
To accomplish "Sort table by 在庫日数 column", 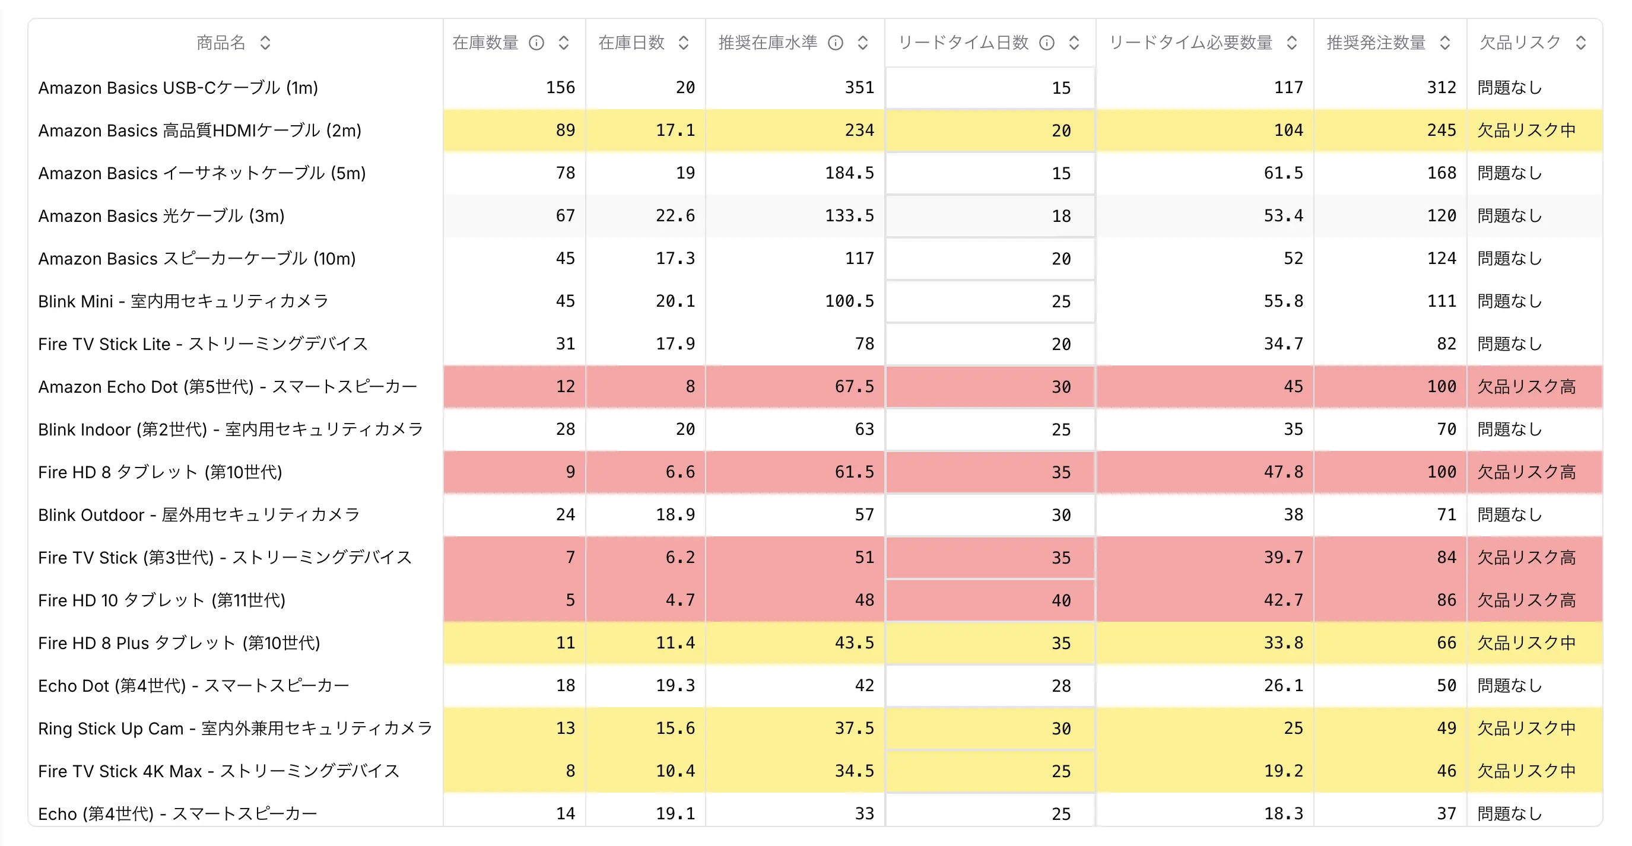I will [x=683, y=43].
